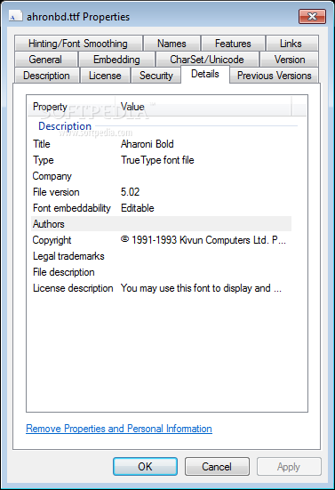This screenshot has width=335, height=490.
Task: Select the Copyright property row
Action: tap(161, 240)
